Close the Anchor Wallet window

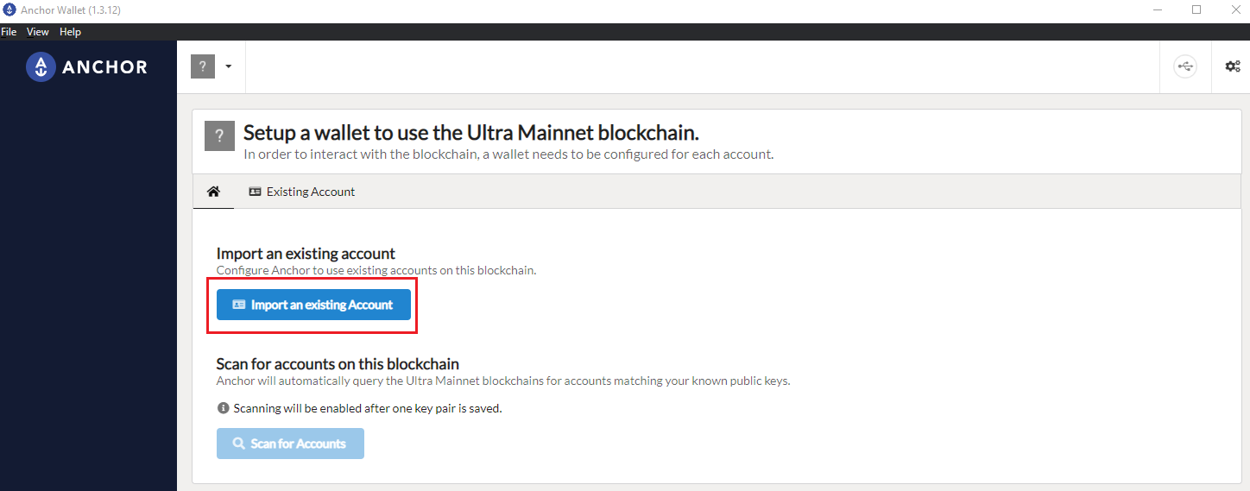point(1234,9)
